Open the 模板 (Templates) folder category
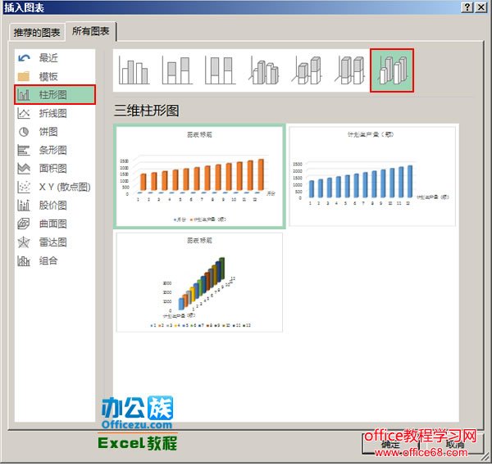492x466 pixels. 55,76
